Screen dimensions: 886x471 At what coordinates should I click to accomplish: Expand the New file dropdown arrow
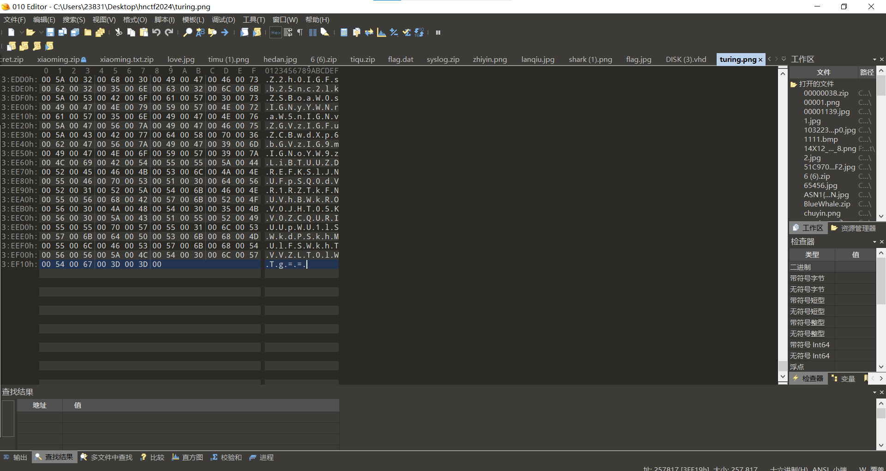point(21,32)
